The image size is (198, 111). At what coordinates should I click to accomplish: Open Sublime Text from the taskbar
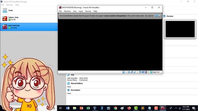(x=143, y=108)
